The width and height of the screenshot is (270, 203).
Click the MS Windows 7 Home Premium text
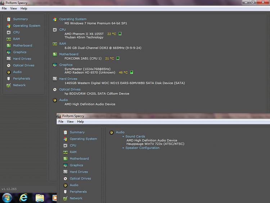point(96,23)
